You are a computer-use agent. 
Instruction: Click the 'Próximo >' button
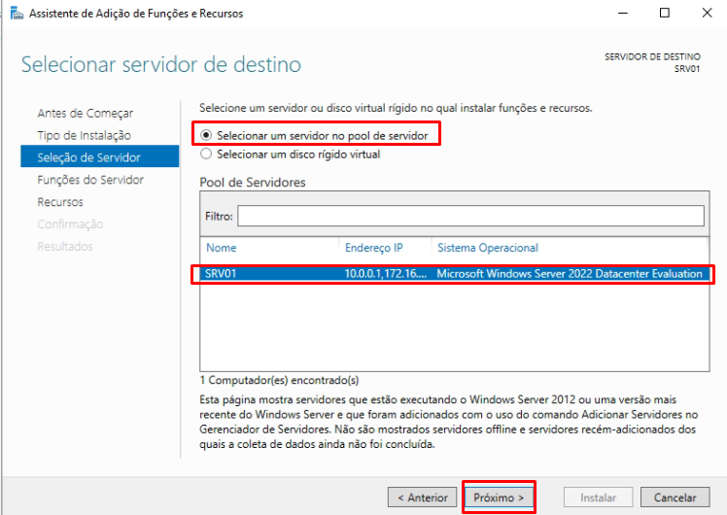tap(499, 498)
